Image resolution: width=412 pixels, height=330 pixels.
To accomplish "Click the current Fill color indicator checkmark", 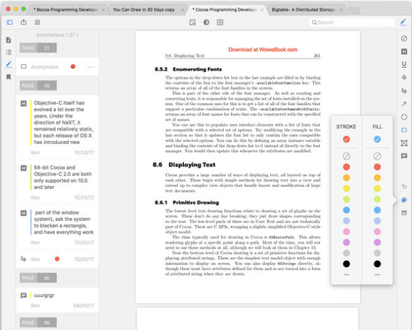I will point(377,139).
